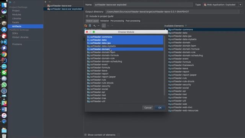
Task: Open Libraries settings section
Action: (16, 18)
